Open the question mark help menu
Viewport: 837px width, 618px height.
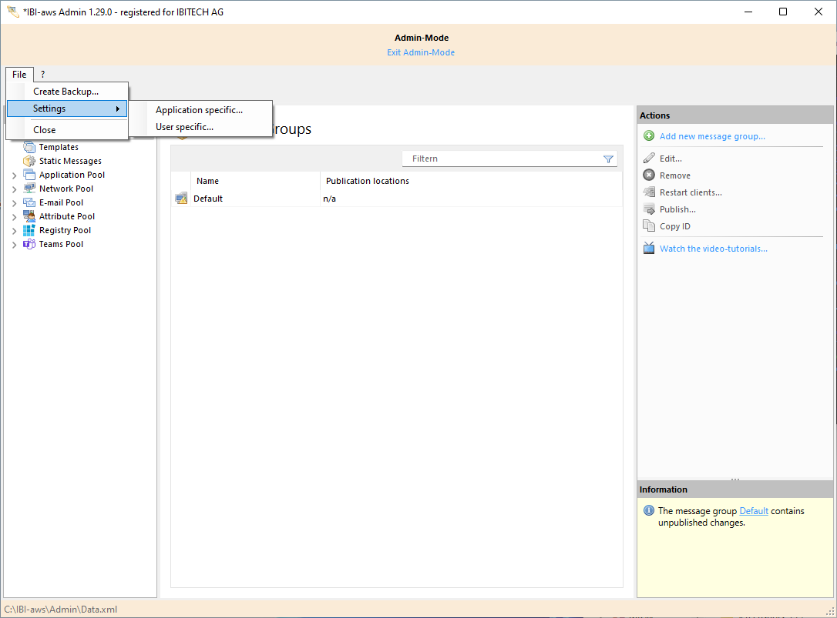tap(43, 75)
